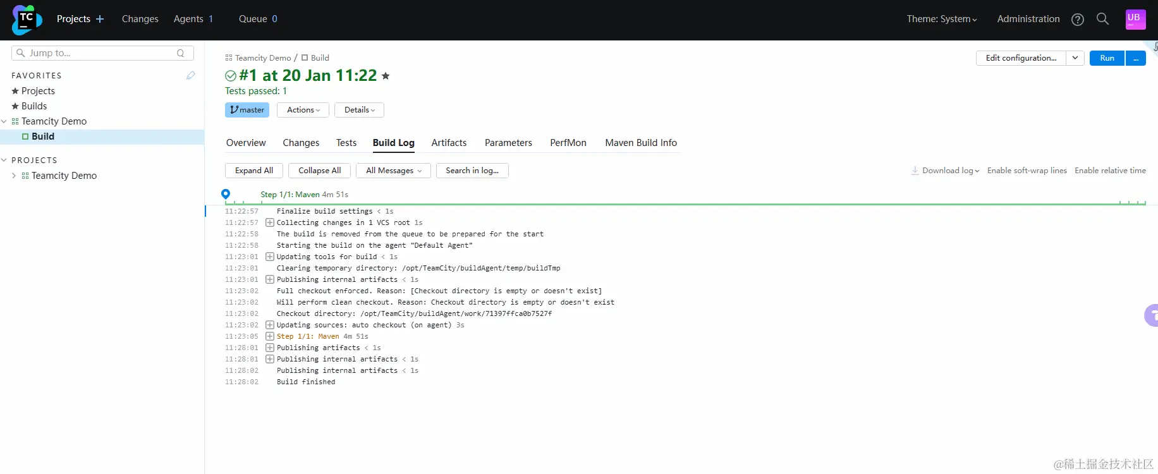Toggle the build favorite star icon
1158x474 pixels.
pos(386,76)
